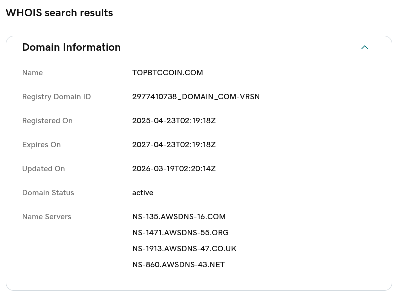This screenshot has height=294, width=398.
Task: Select the NS-860.AWSDNS-43.NET name server
Action: [x=178, y=265]
